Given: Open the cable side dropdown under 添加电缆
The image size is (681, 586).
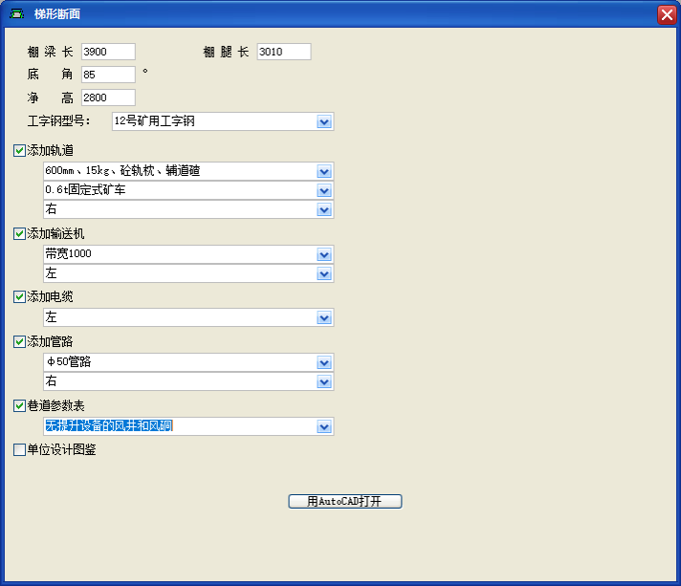Looking at the screenshot, I should 324,317.
